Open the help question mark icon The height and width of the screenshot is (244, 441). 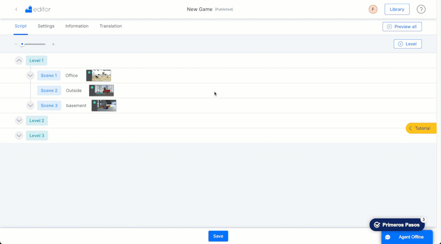pyautogui.click(x=421, y=9)
